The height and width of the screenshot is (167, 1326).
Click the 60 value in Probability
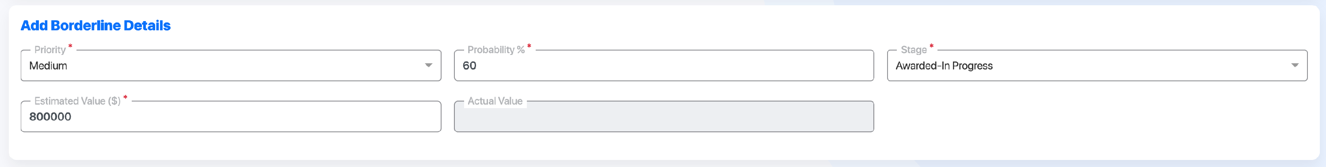click(469, 65)
